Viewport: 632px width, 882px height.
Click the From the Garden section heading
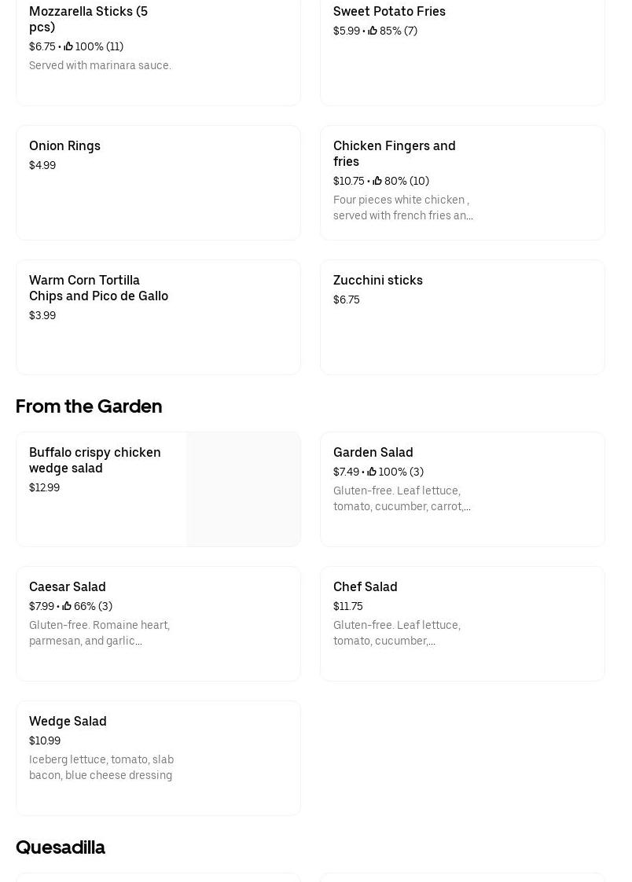pos(89,406)
